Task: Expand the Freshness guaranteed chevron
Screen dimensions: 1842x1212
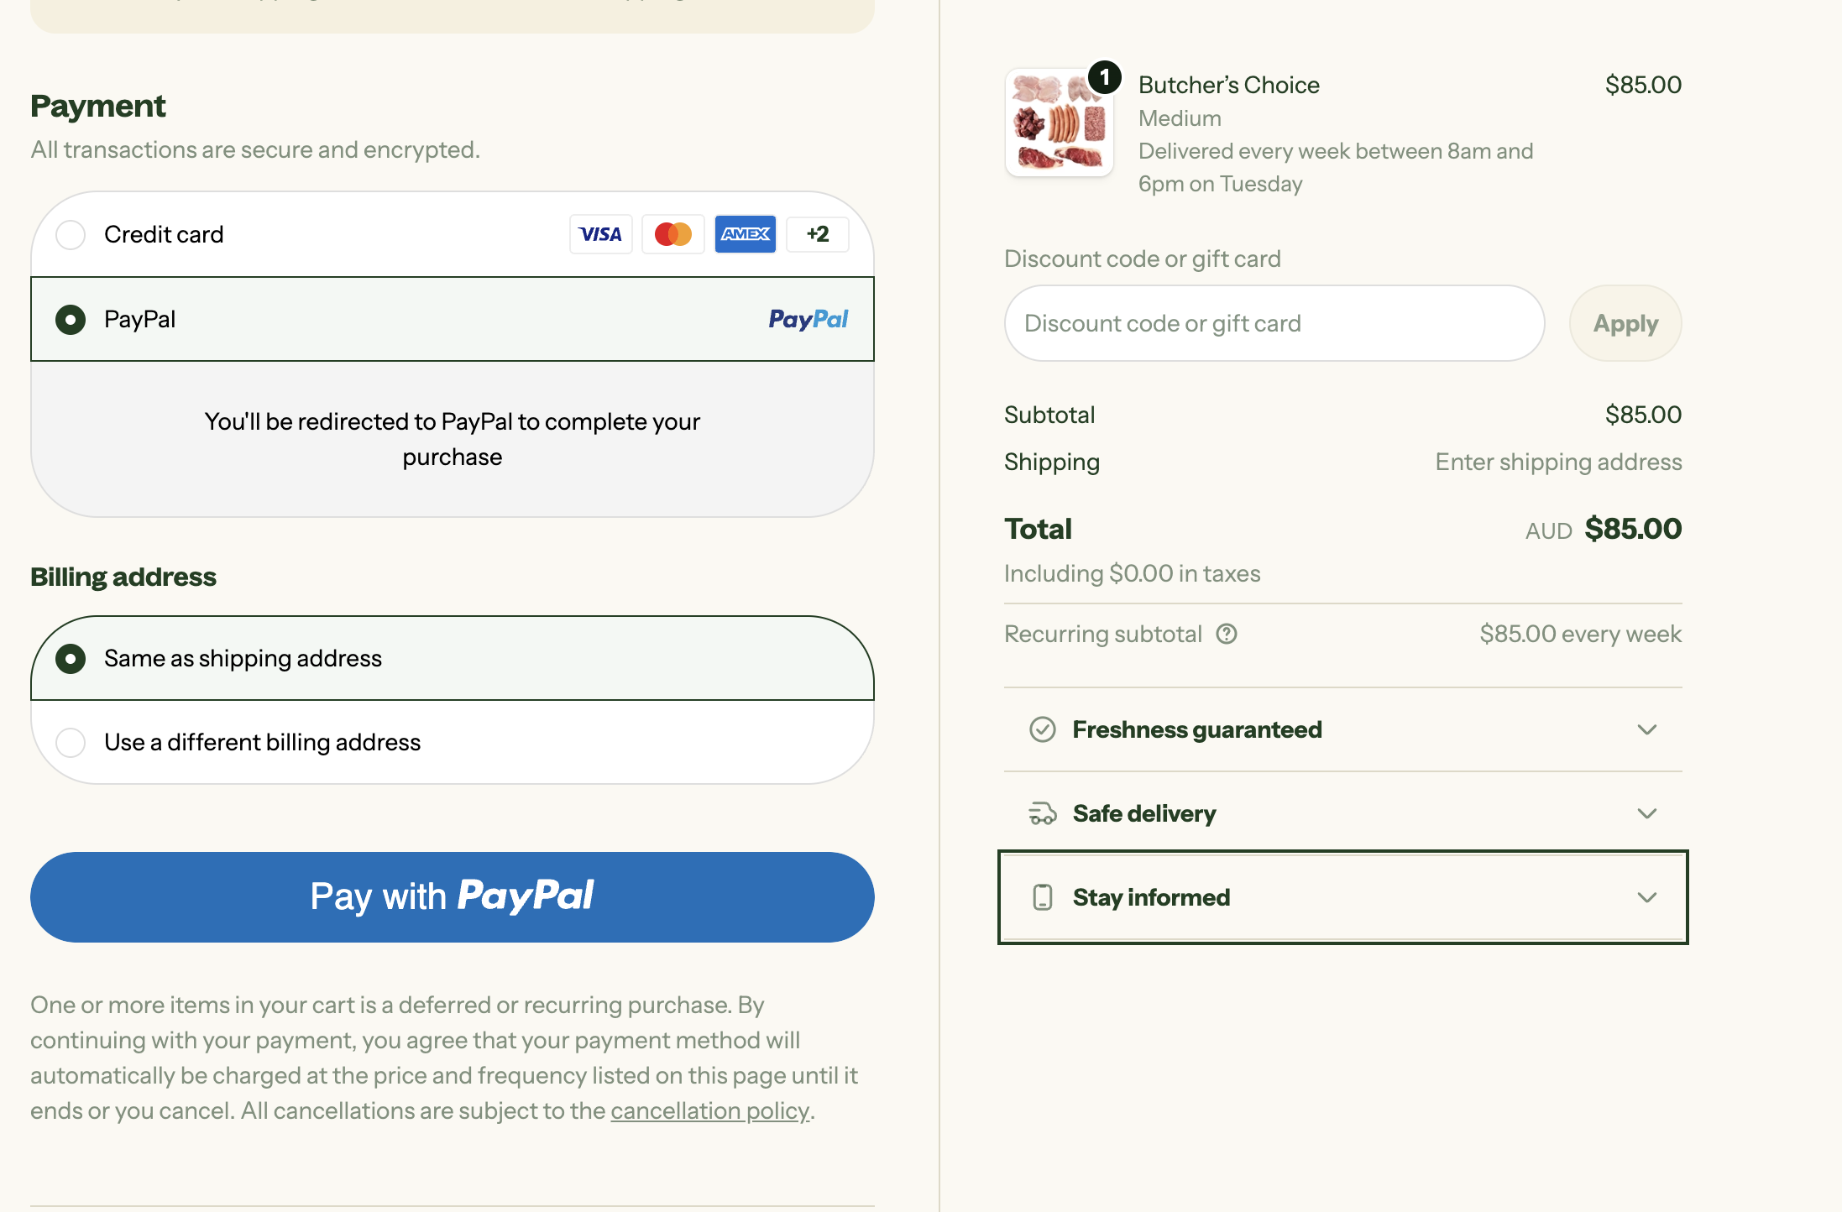Action: pyautogui.click(x=1646, y=729)
